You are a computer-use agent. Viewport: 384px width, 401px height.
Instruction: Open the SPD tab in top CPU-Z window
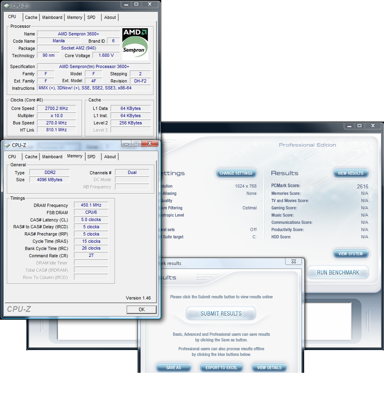click(91, 17)
